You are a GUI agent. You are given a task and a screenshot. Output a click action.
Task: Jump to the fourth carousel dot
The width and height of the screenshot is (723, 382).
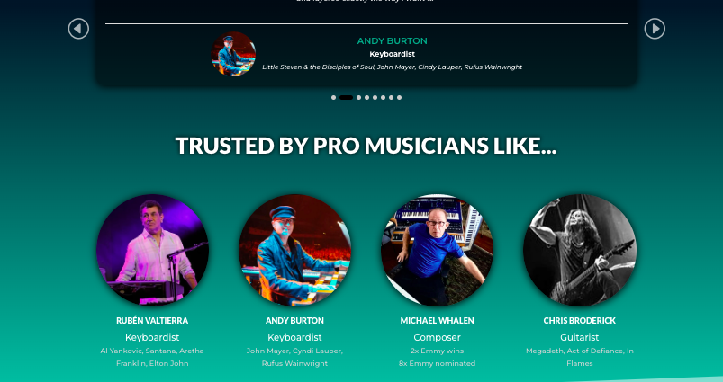click(367, 98)
